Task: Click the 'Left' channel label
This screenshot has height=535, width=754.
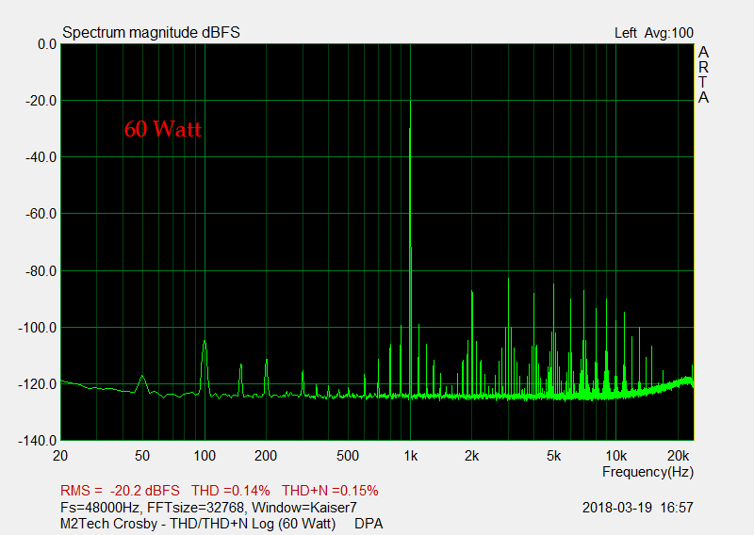Action: (x=625, y=33)
